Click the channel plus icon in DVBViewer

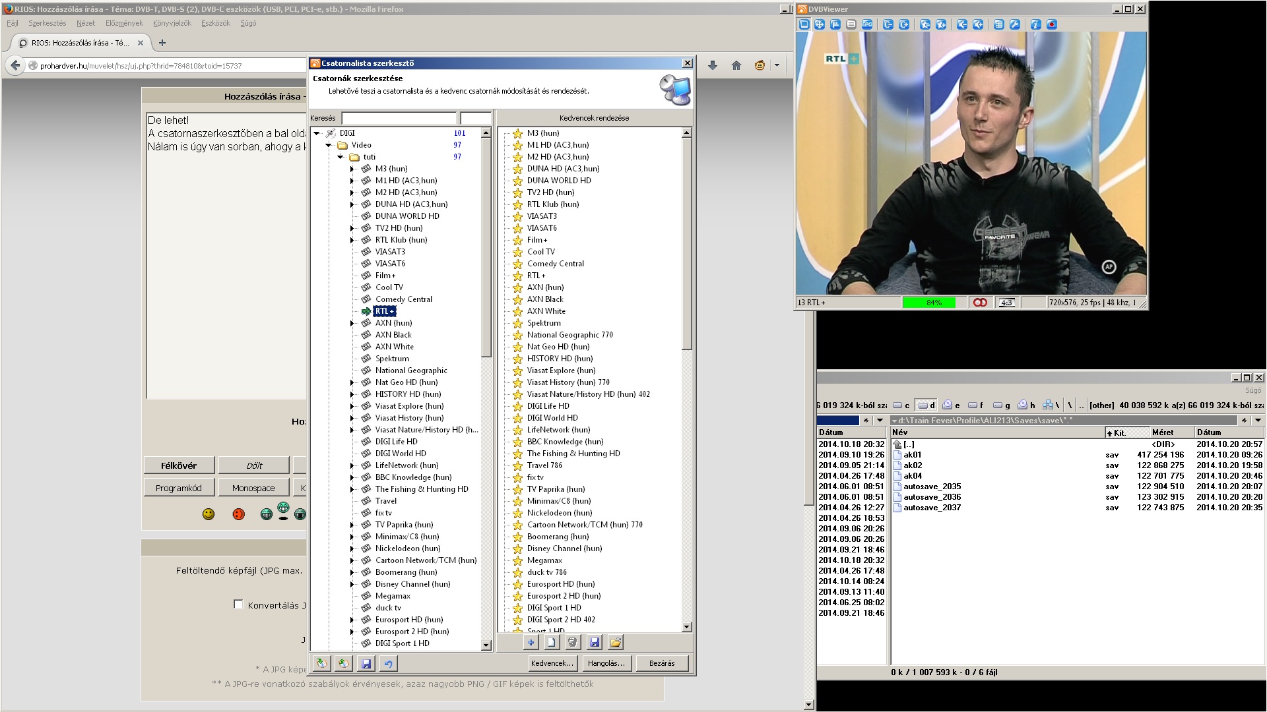(x=904, y=24)
